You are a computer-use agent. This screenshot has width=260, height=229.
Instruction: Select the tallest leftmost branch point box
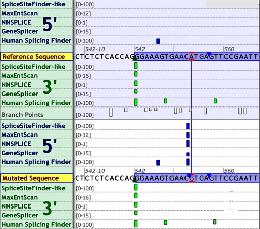click(x=111, y=112)
